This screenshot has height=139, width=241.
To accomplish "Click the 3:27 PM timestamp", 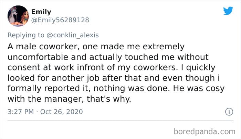I will click(x=20, y=112).
